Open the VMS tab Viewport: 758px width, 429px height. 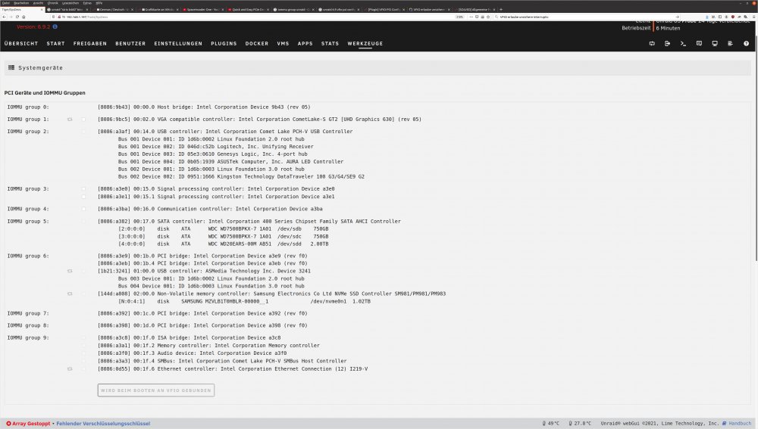[x=283, y=43]
